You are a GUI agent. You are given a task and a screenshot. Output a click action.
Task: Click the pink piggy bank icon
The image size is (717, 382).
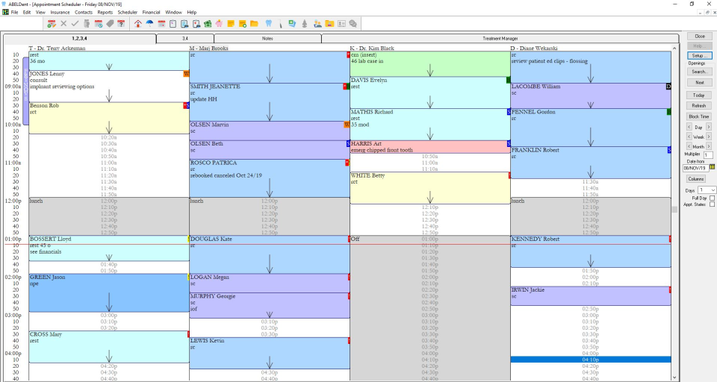[219, 24]
